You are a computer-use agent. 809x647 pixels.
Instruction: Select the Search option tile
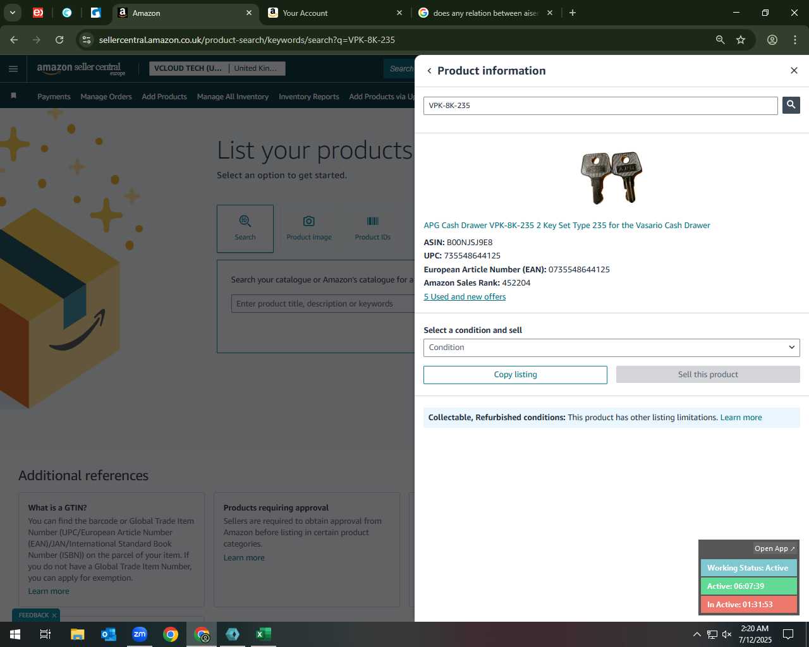tap(245, 229)
